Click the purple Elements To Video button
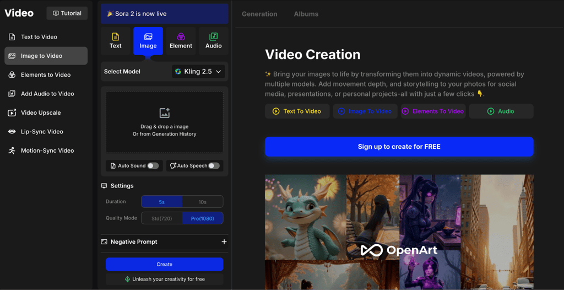Image resolution: width=564 pixels, height=290 pixels. click(x=433, y=111)
